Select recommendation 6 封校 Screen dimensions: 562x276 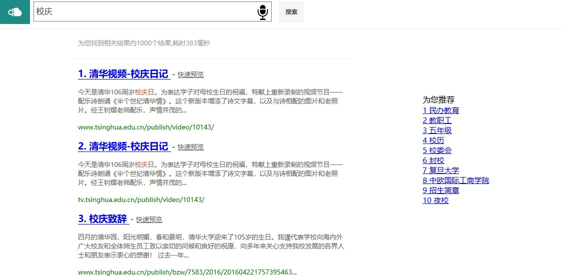433,160
